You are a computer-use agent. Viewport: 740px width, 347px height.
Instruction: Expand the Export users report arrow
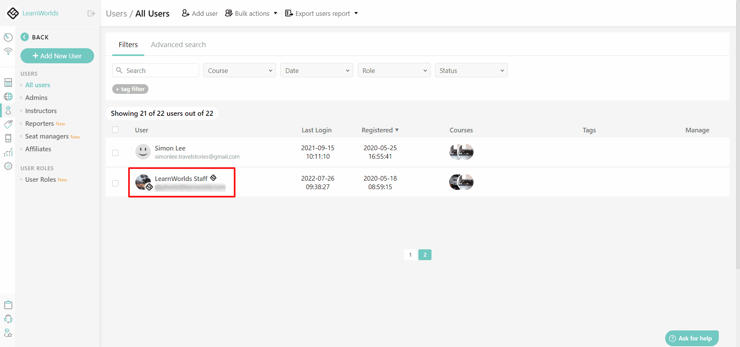(356, 13)
